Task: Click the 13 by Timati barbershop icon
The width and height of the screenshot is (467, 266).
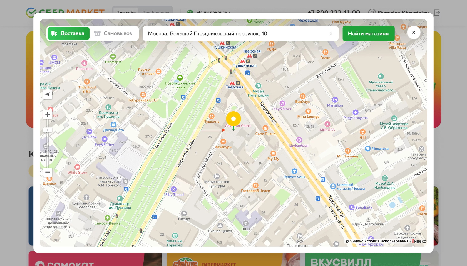Action: tap(173, 189)
